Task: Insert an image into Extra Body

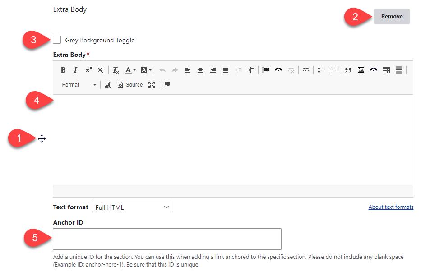Action: pos(361,70)
